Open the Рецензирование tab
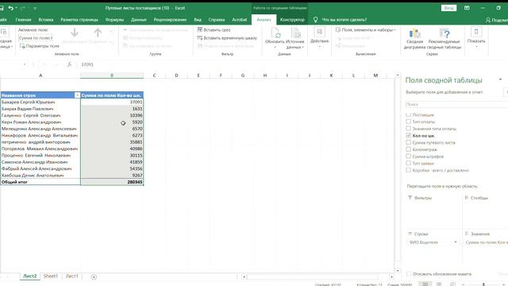The height and width of the screenshot is (286, 508). (x=170, y=20)
